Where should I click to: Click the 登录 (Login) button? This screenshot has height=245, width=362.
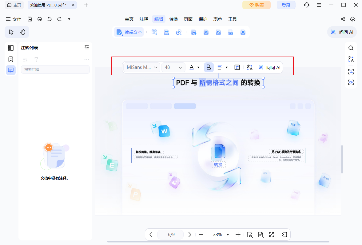286,5
